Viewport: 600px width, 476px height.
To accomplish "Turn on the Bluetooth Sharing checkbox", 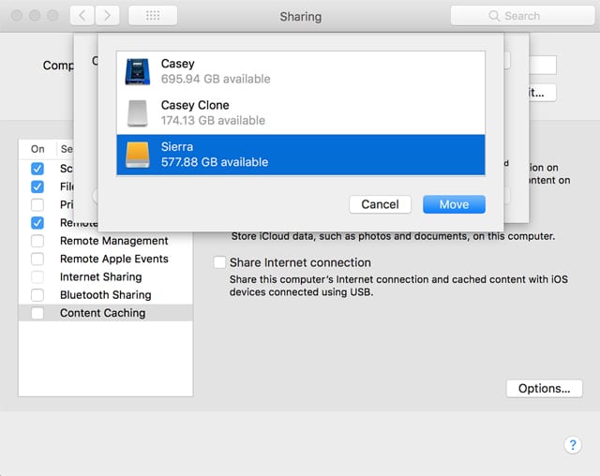I will pyautogui.click(x=37, y=295).
